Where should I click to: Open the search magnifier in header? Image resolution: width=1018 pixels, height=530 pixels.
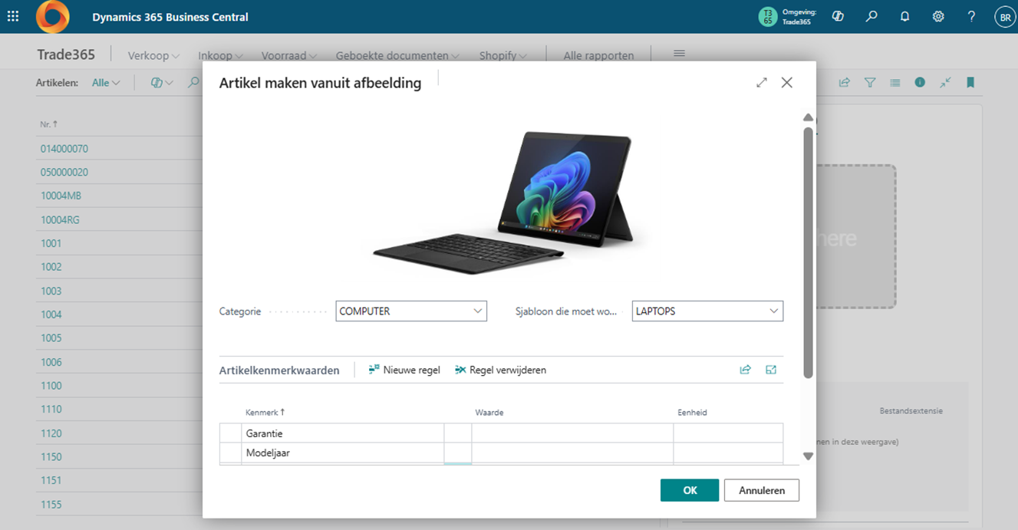pos(871,16)
